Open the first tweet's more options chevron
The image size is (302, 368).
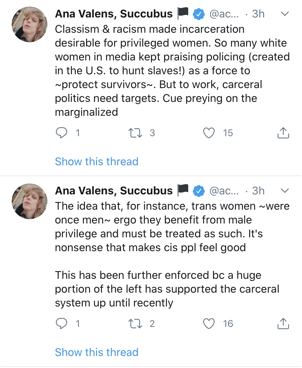285,14
